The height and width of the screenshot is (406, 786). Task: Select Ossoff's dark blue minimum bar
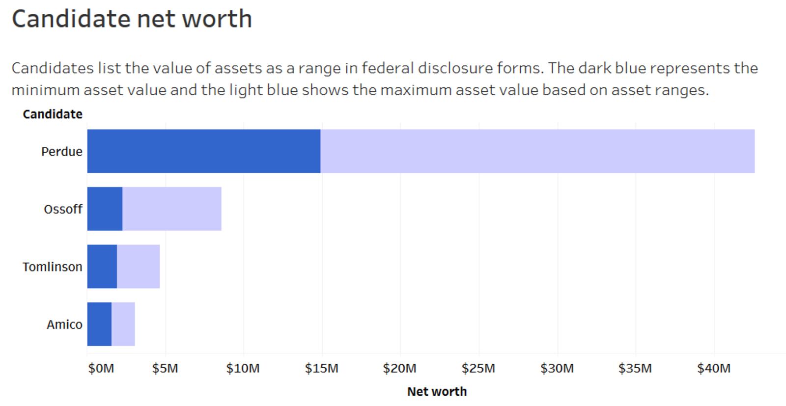[x=105, y=209]
